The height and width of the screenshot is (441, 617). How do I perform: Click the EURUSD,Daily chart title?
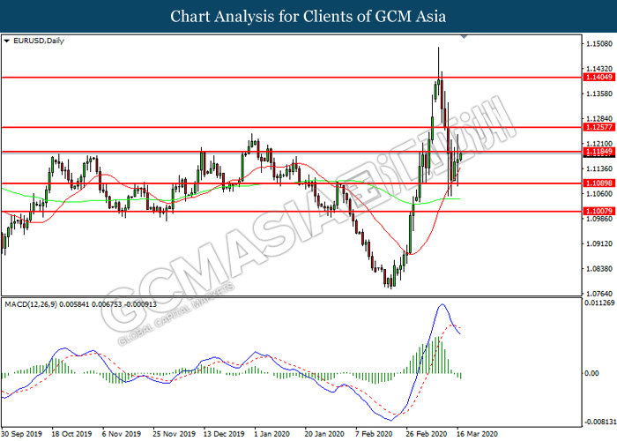pyautogui.click(x=39, y=41)
